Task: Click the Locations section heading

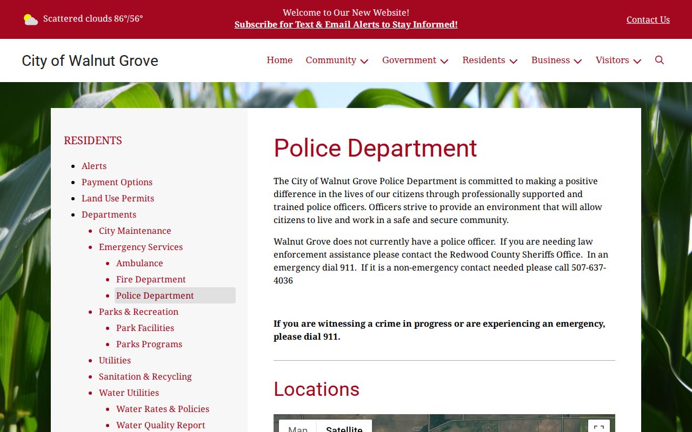Action: [x=316, y=389]
